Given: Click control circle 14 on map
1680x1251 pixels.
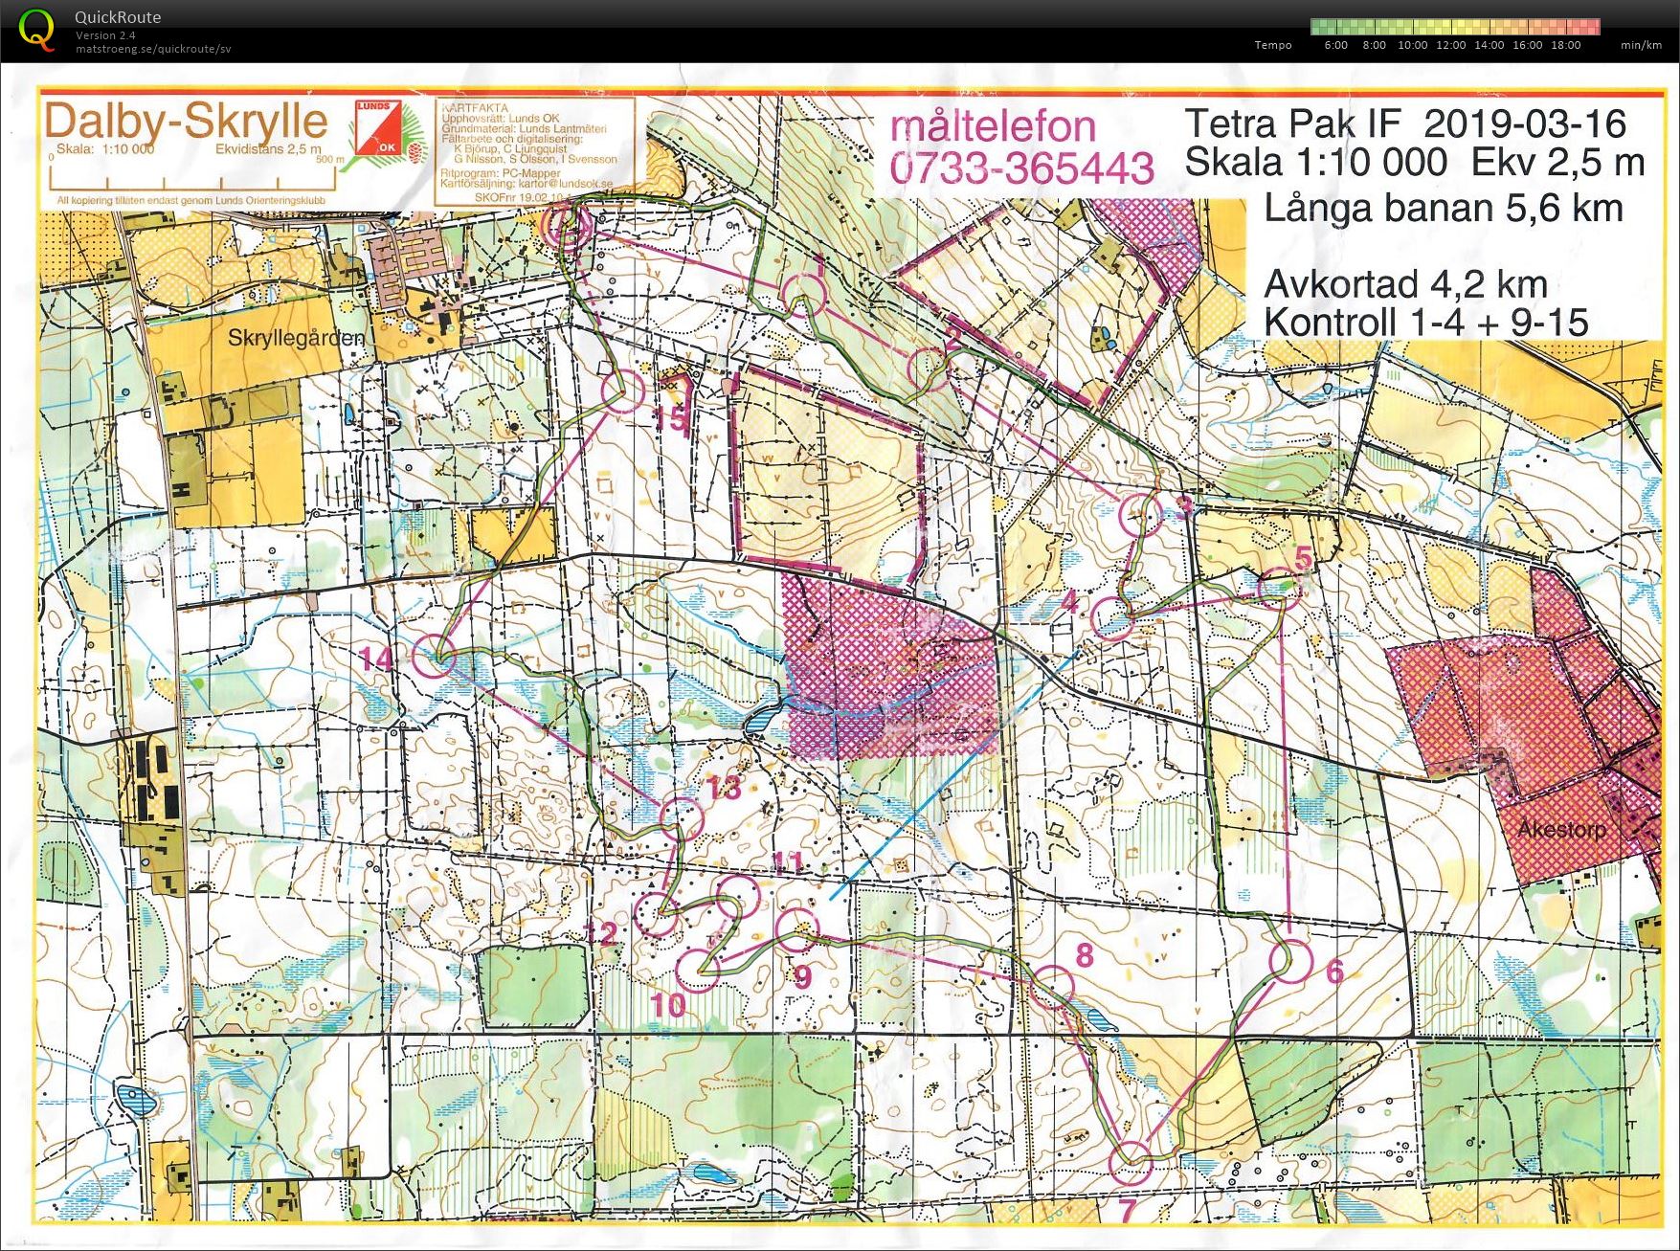Looking at the screenshot, I should tap(433, 657).
